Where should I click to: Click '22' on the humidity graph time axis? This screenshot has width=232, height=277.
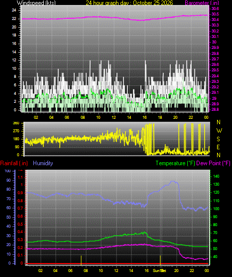click(x=192, y=271)
